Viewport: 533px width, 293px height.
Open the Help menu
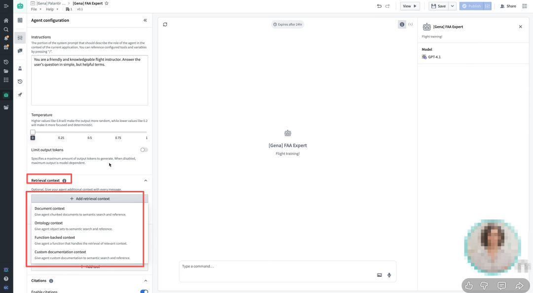pyautogui.click(x=52, y=9)
